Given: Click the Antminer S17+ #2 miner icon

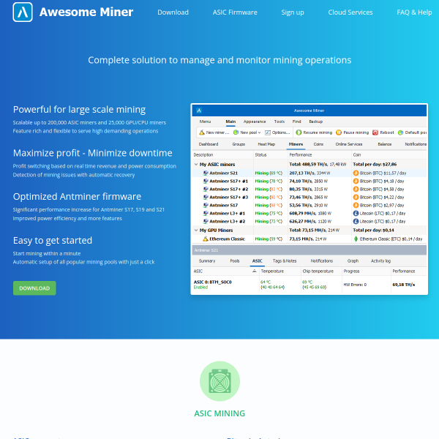Looking at the screenshot, I should pos(206,190).
